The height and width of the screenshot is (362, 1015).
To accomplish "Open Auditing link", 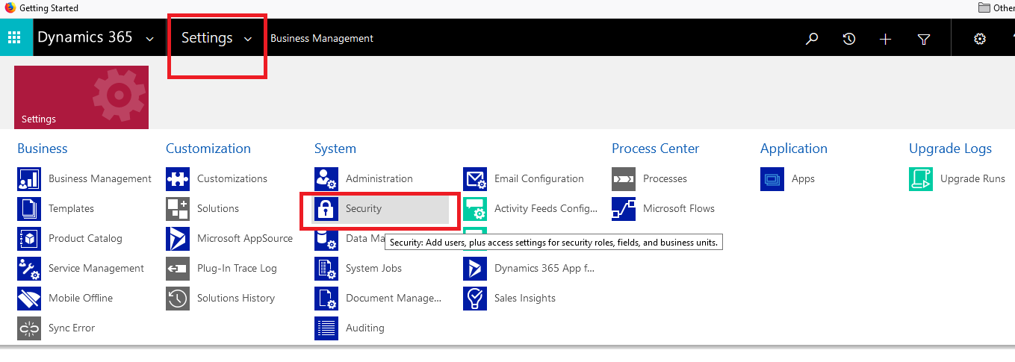I will click(x=365, y=328).
